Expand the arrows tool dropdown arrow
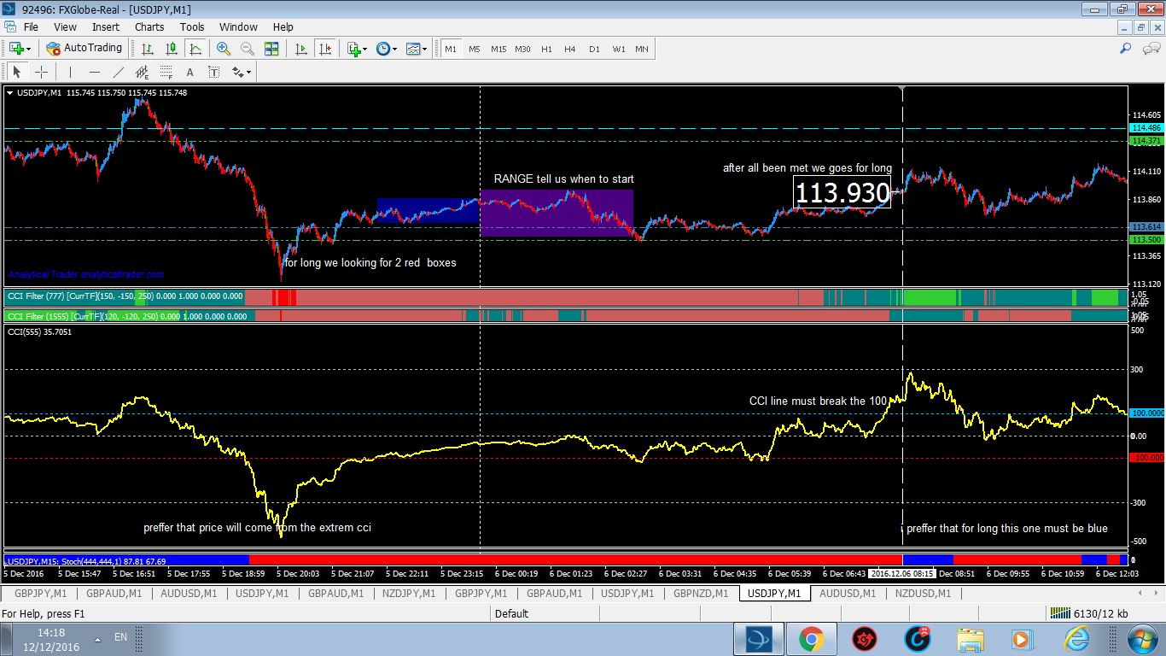Viewport: 1166px width, 656px height. tap(249, 73)
